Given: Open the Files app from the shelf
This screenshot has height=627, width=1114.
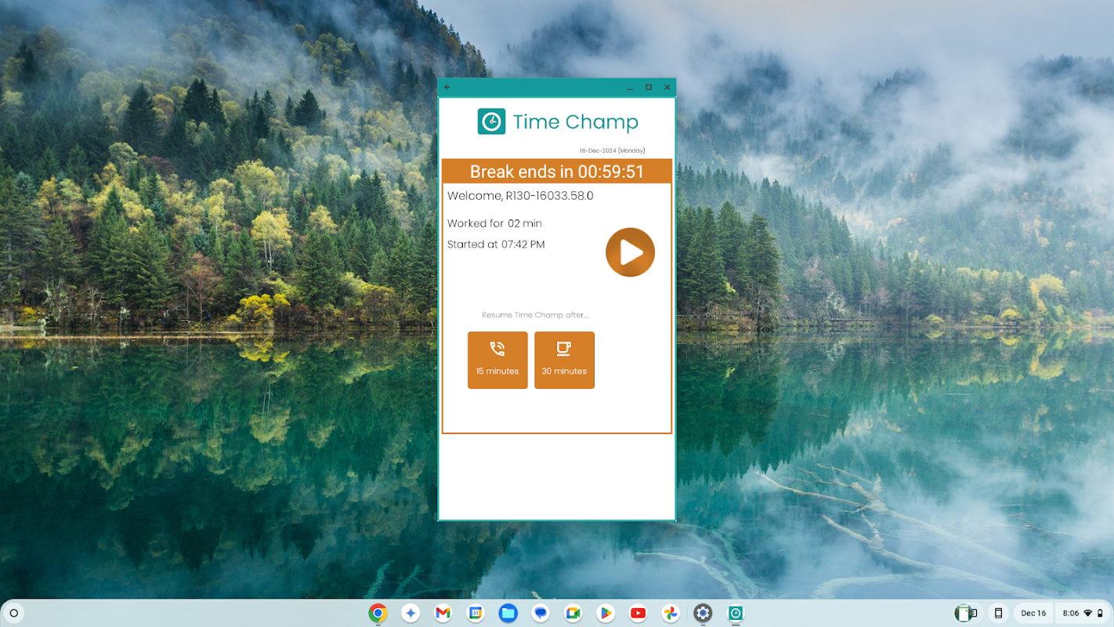Looking at the screenshot, I should click(x=508, y=613).
